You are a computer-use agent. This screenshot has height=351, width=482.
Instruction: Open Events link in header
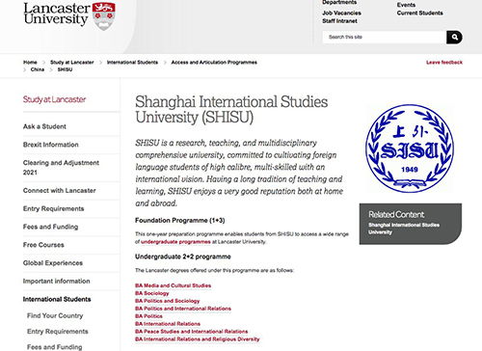[406, 5]
